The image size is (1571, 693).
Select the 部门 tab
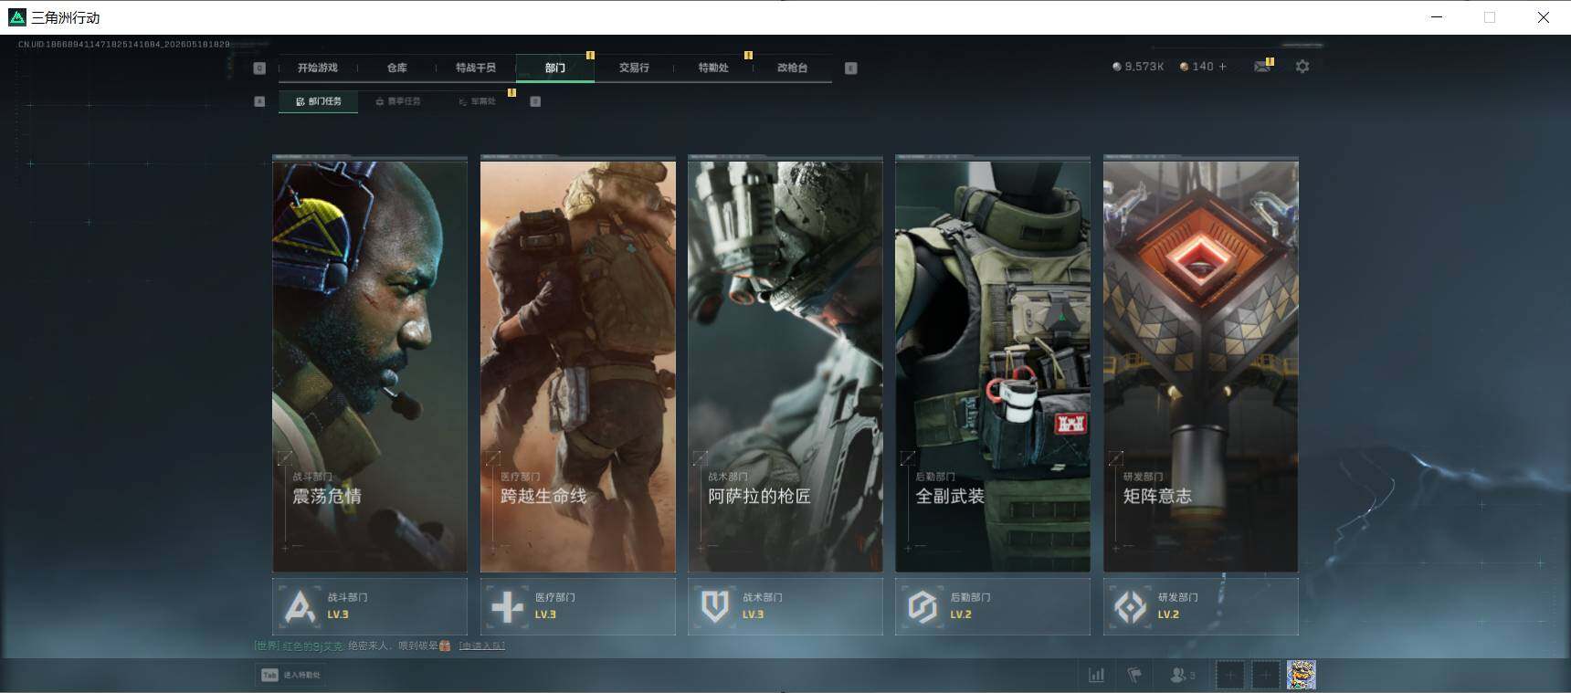tap(555, 68)
